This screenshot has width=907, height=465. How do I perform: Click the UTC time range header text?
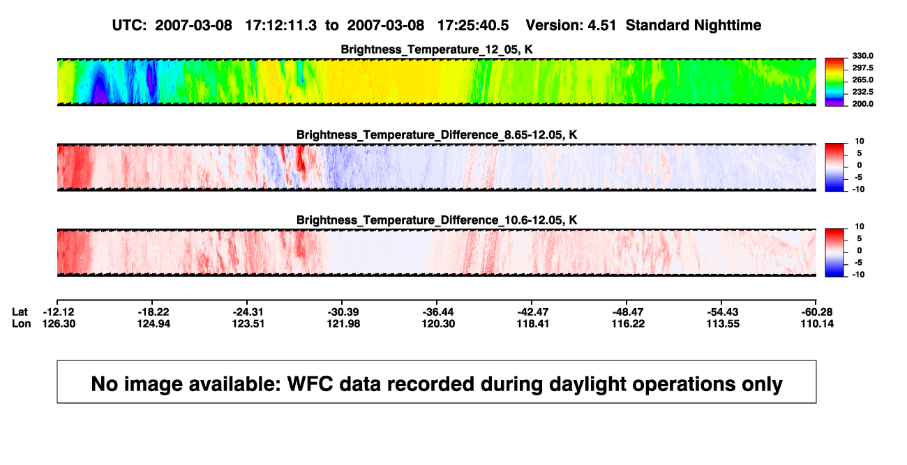tap(310, 25)
